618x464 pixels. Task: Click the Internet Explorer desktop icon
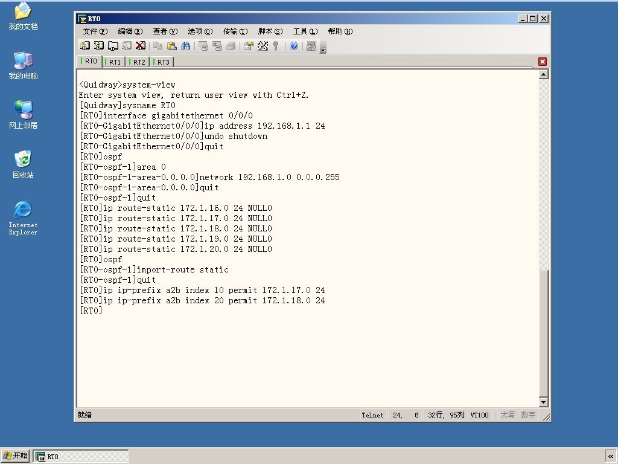click(23, 217)
